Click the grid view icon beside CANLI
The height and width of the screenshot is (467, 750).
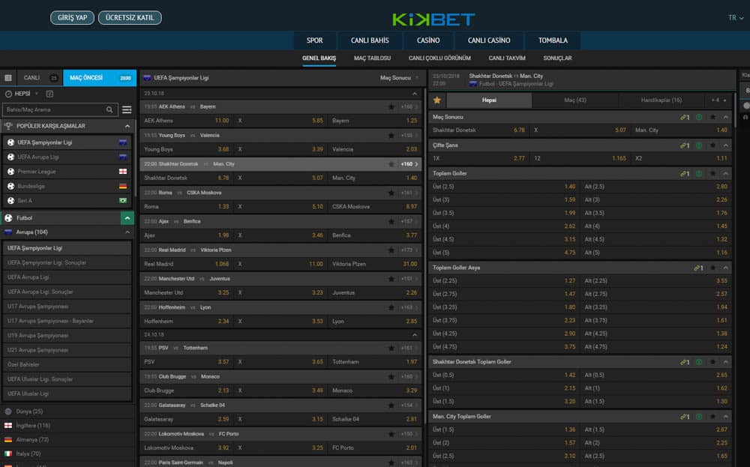8,78
